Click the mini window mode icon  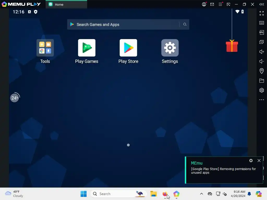click(228, 4)
